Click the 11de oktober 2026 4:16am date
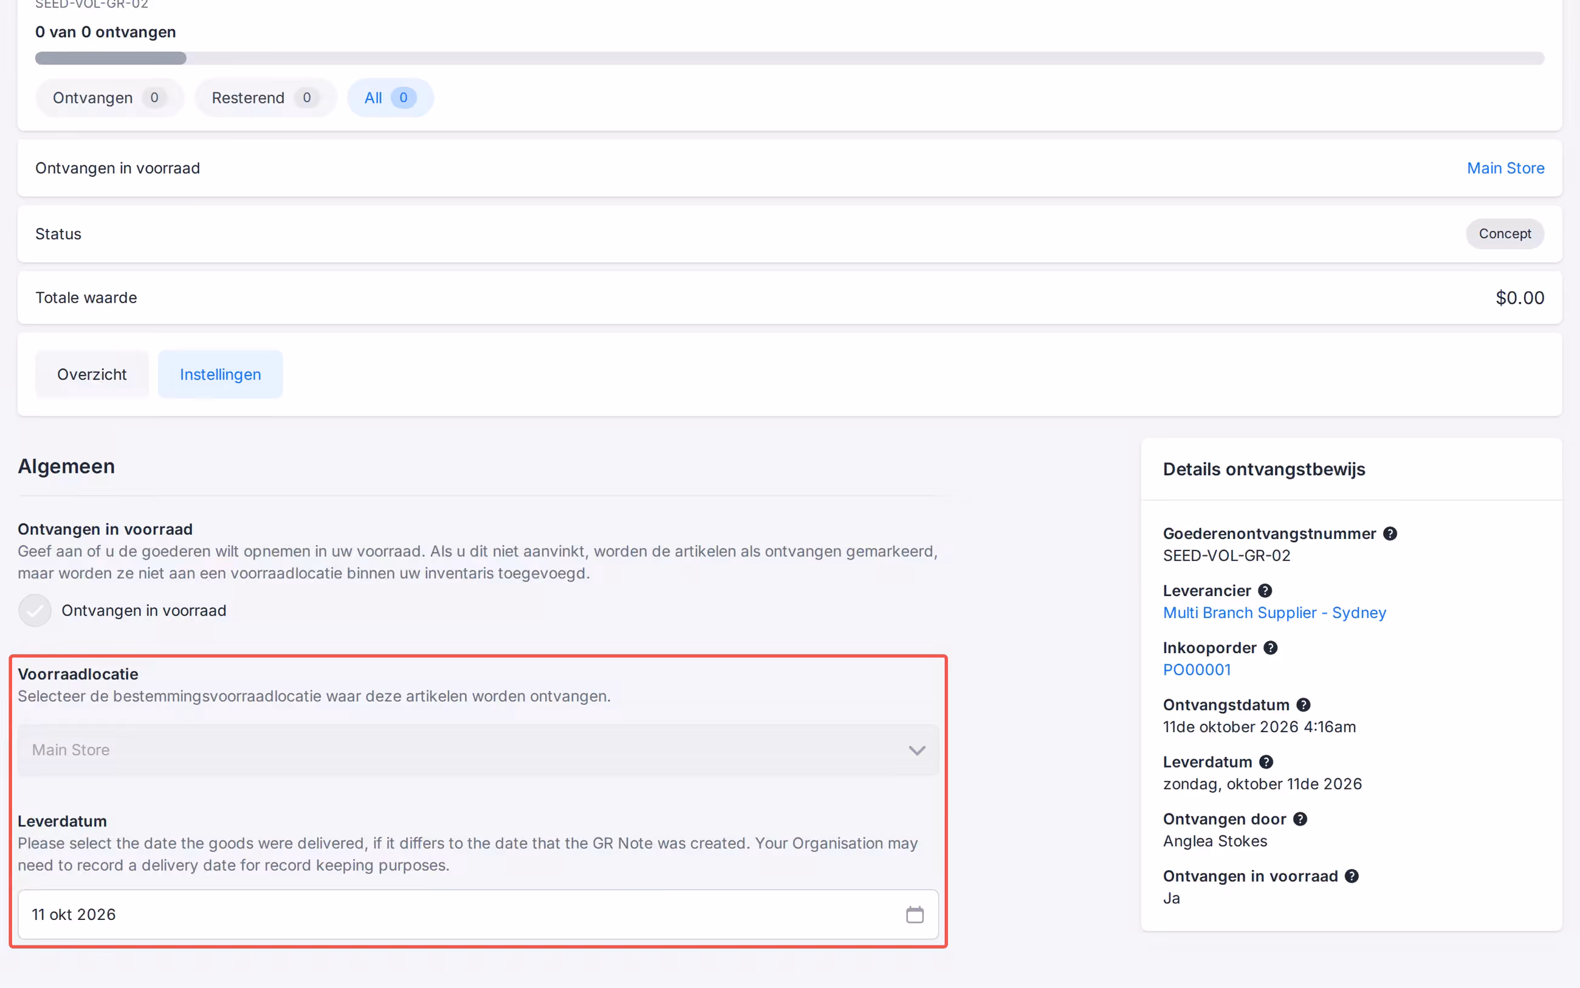Image resolution: width=1580 pixels, height=988 pixels. tap(1259, 727)
